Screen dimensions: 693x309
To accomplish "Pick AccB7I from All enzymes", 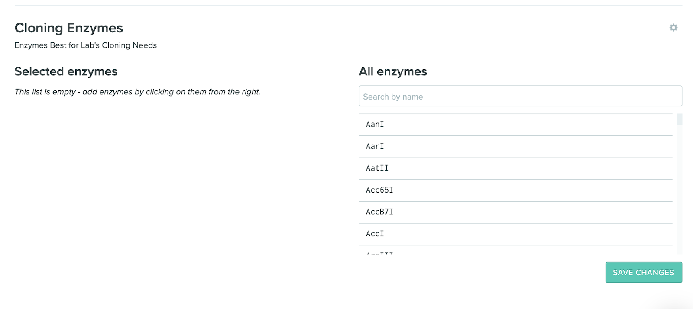I will (x=515, y=212).
